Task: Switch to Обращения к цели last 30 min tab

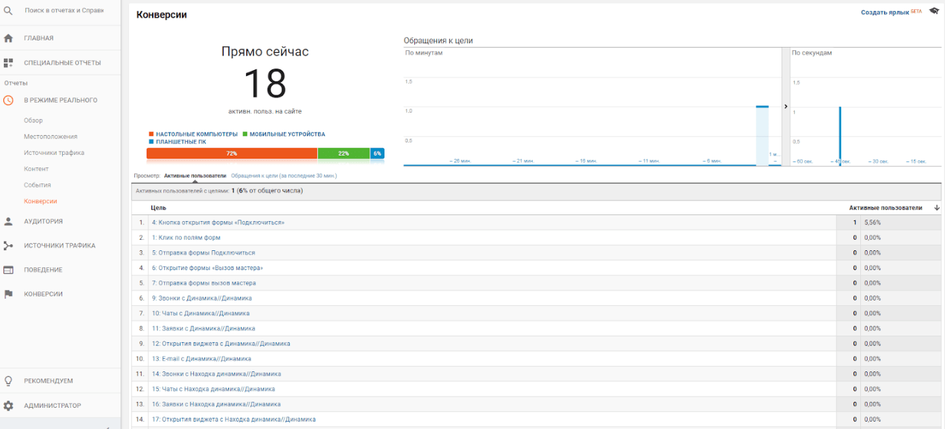Action: point(284,176)
